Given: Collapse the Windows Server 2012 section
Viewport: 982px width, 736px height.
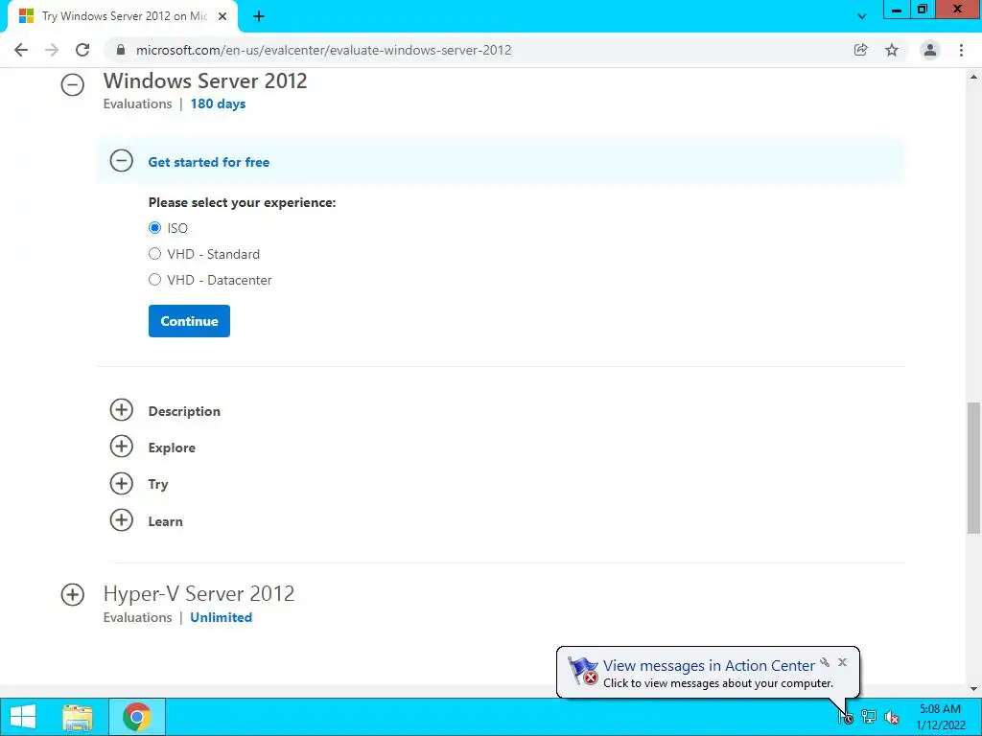Looking at the screenshot, I should (x=73, y=84).
